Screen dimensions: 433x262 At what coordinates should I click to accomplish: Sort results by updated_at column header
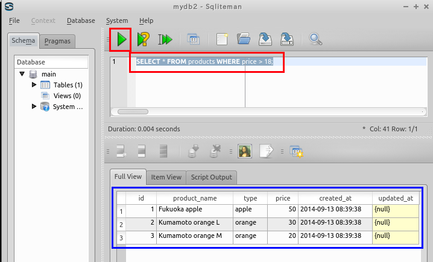(396, 198)
